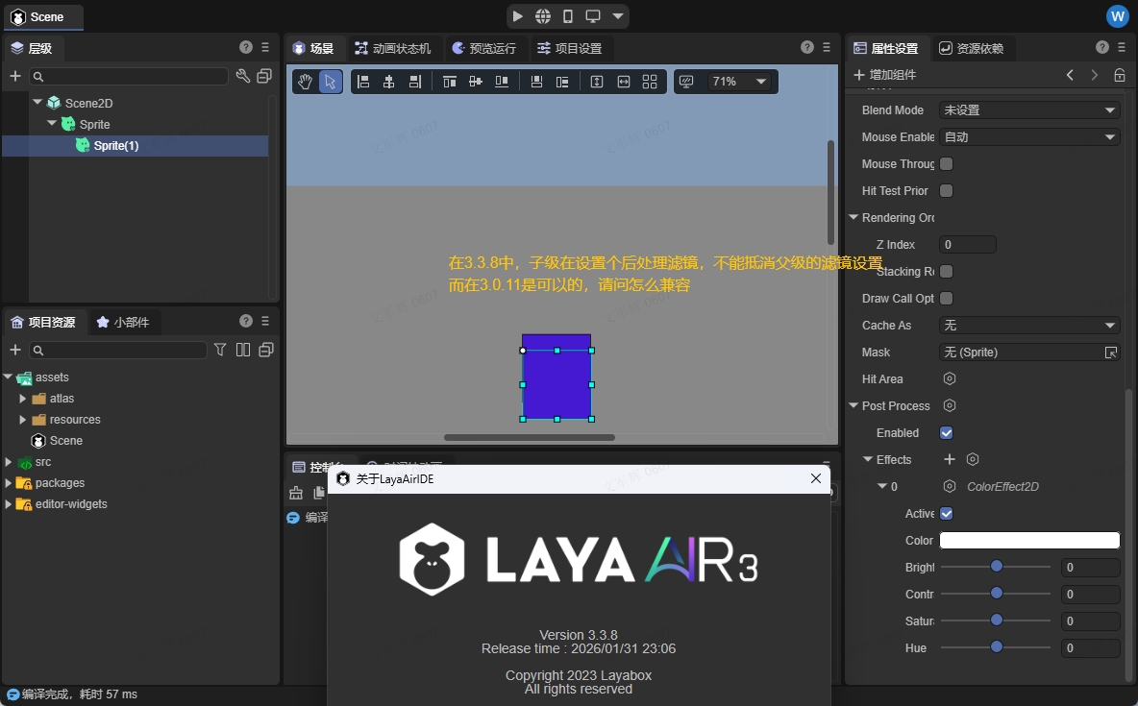Toggle the Draw Call Optimize checkbox
The image size is (1138, 706).
pyautogui.click(x=946, y=299)
